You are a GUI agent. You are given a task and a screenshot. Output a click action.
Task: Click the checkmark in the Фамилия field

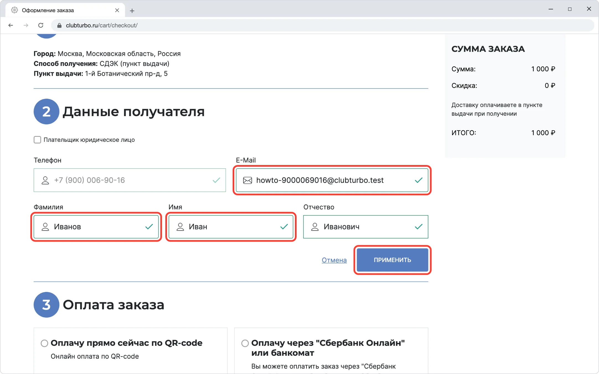149,227
